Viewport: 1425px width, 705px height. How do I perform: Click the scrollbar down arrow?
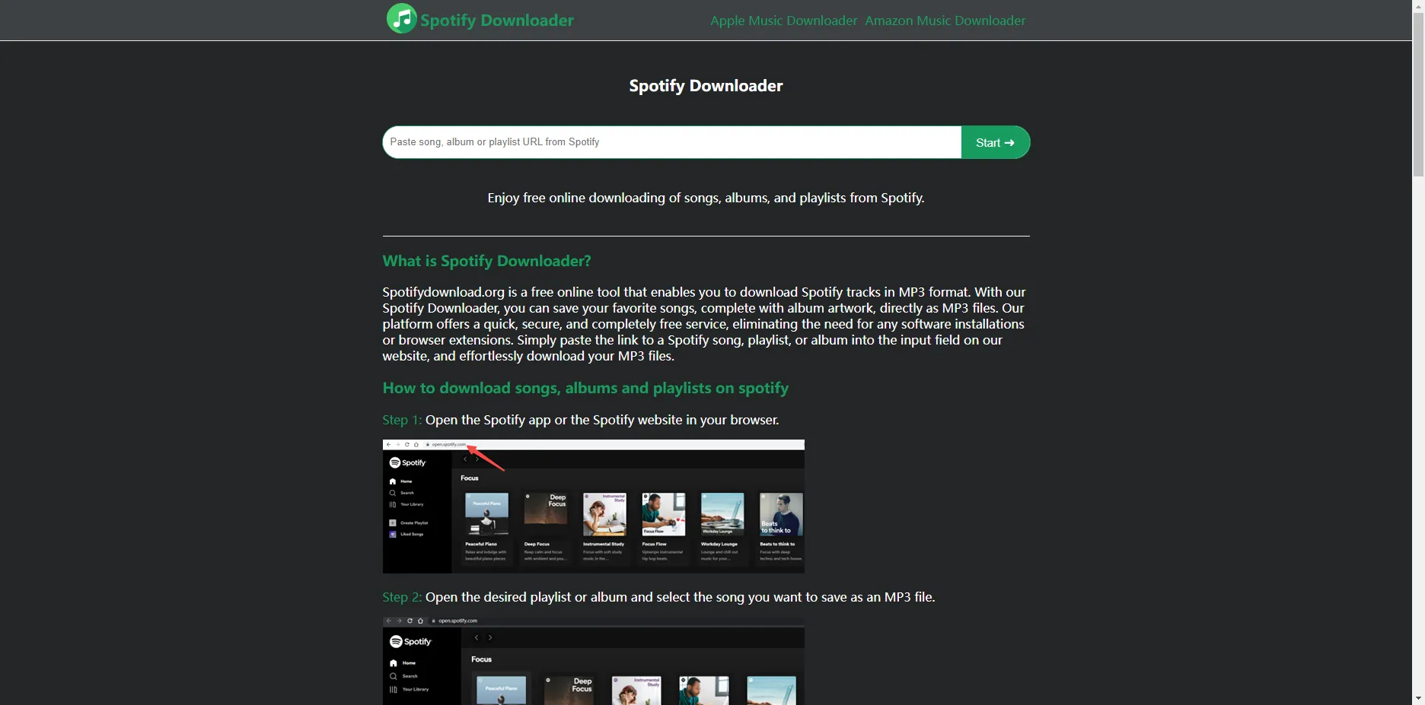1419,698
